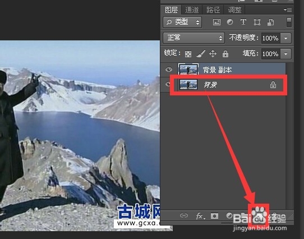
Task: Click the 填充 100% value field
Action: [x=270, y=54]
